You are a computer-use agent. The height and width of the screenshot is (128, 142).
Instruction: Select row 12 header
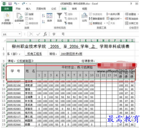4,97
